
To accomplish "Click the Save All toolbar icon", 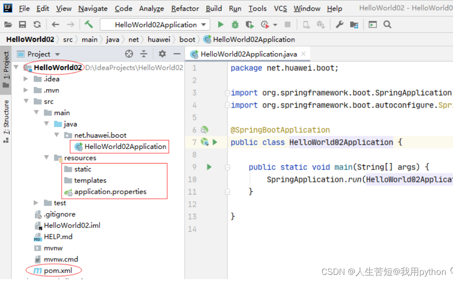I will coord(23,24).
